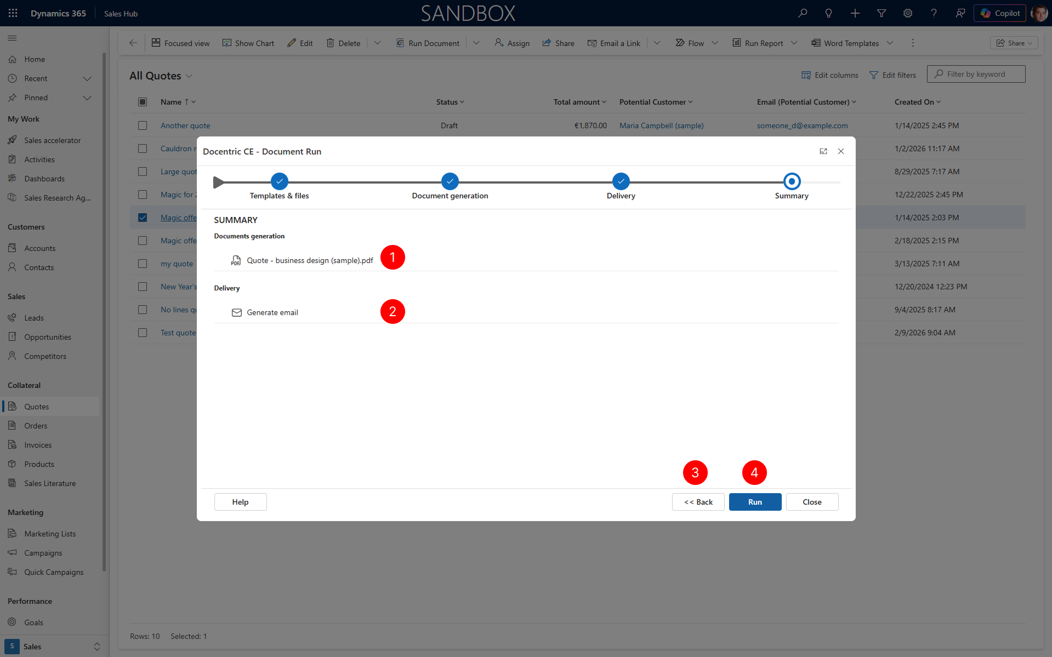Uncheck the selected Magic offer row checkbox
This screenshot has width=1052, height=657.
143,218
